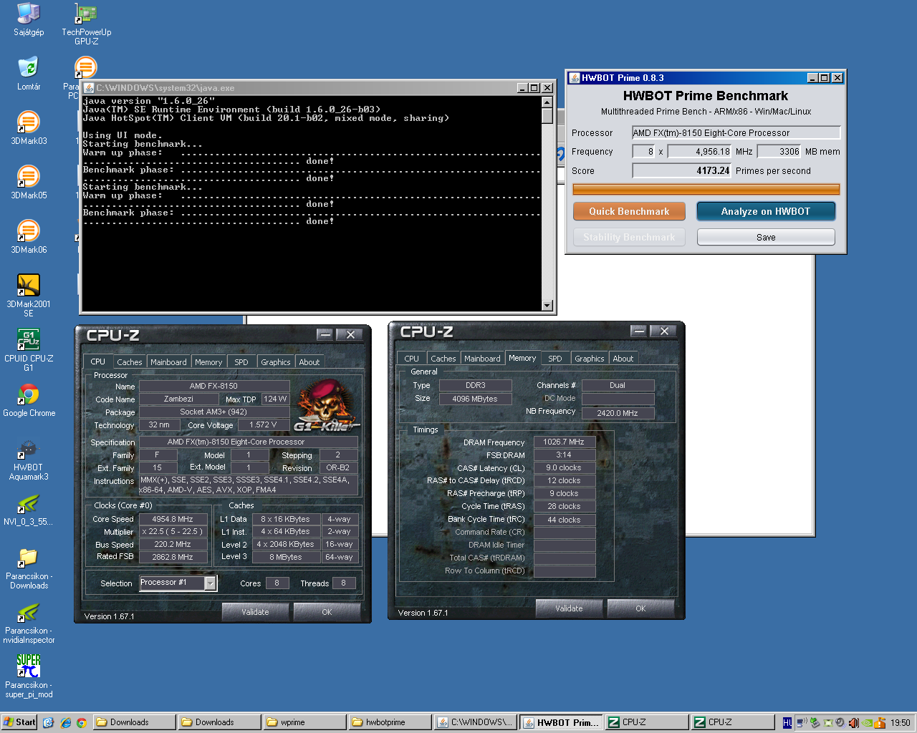Click the Processor name field in HWBOT Prime
The image size is (917, 733).
736,132
